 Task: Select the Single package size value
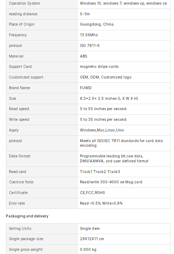92,239
